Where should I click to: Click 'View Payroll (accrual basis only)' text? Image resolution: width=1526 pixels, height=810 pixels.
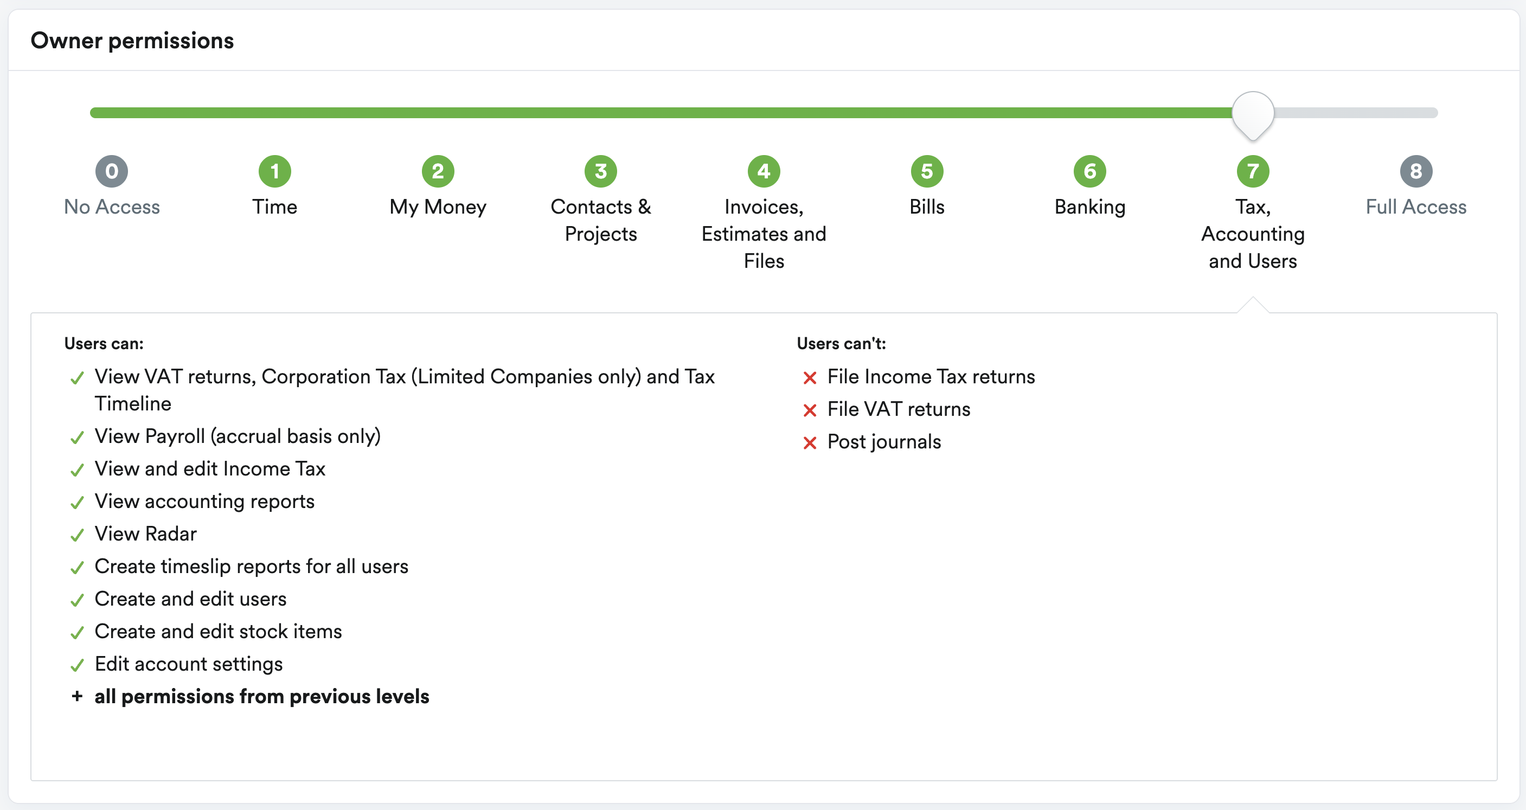[x=238, y=436]
